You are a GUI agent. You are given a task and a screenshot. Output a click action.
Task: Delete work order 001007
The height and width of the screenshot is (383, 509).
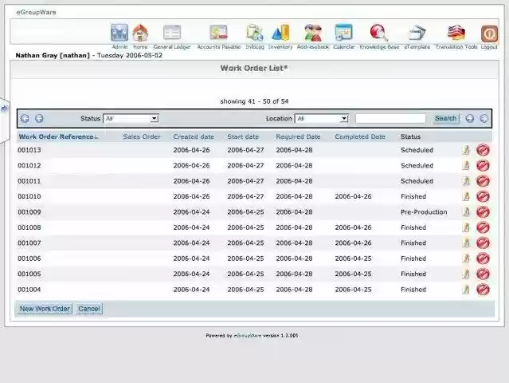pyautogui.click(x=483, y=243)
